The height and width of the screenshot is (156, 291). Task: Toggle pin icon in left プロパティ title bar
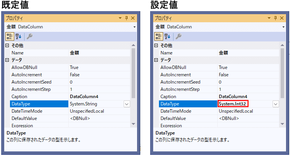pos(126,18)
